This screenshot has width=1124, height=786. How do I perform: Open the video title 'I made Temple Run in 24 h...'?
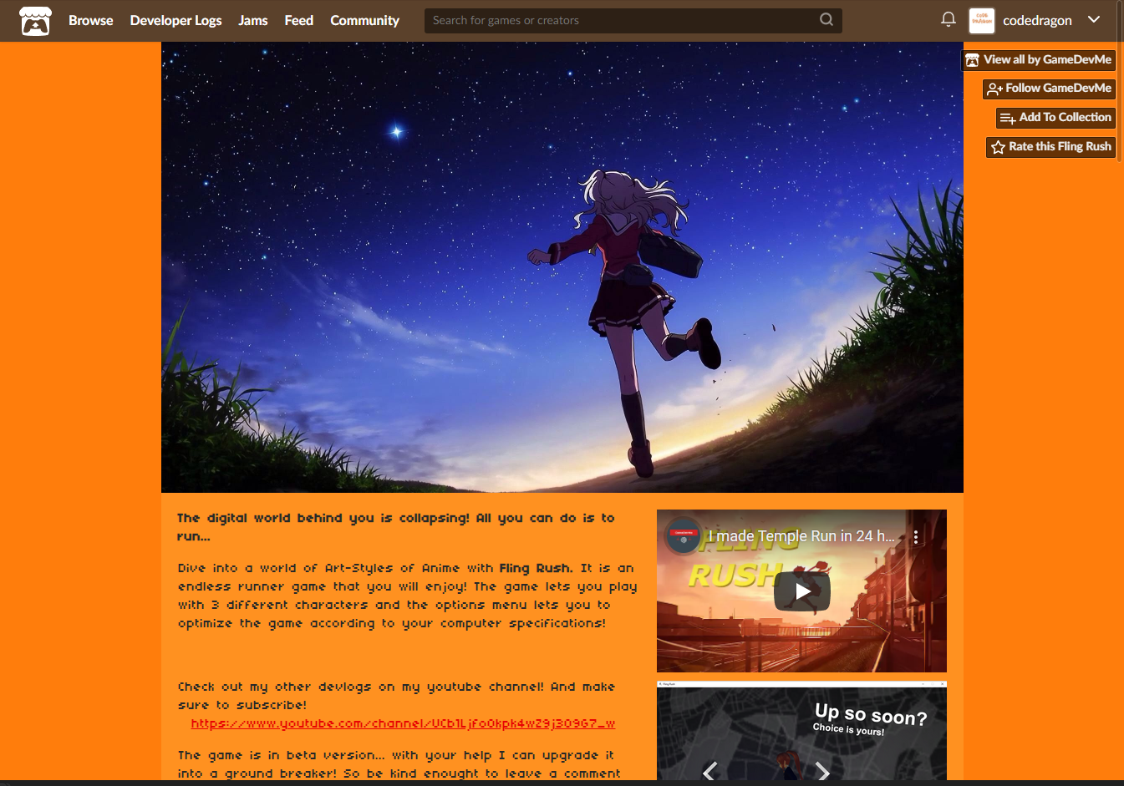click(801, 536)
